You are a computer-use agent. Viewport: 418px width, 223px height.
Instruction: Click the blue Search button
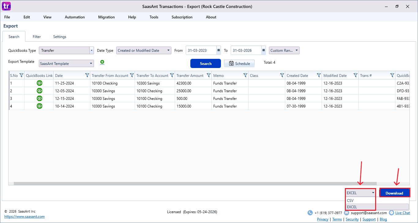pyautogui.click(x=205, y=64)
